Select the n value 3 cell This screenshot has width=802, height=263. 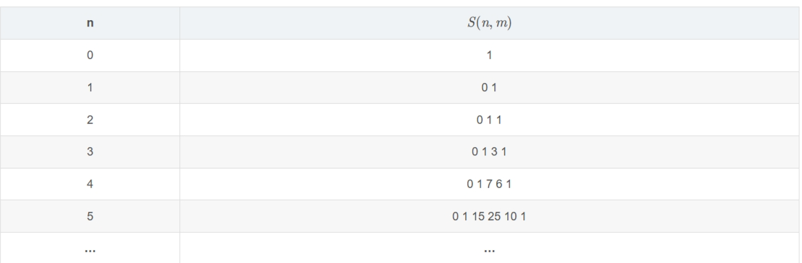tap(90, 152)
